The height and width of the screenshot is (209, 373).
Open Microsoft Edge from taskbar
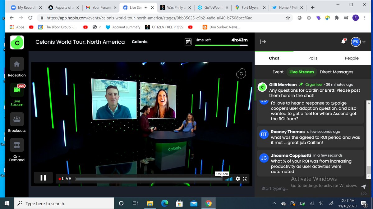pyautogui.click(x=165, y=203)
